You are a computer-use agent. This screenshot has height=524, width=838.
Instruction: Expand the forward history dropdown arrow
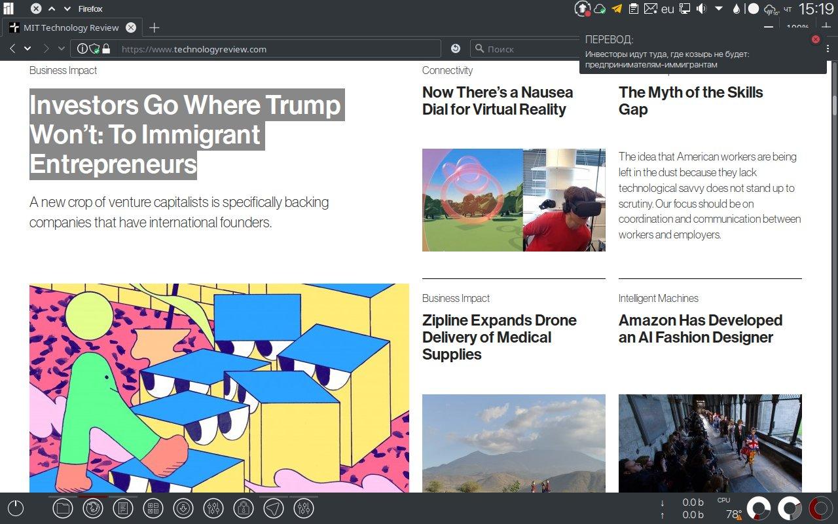pyautogui.click(x=62, y=48)
